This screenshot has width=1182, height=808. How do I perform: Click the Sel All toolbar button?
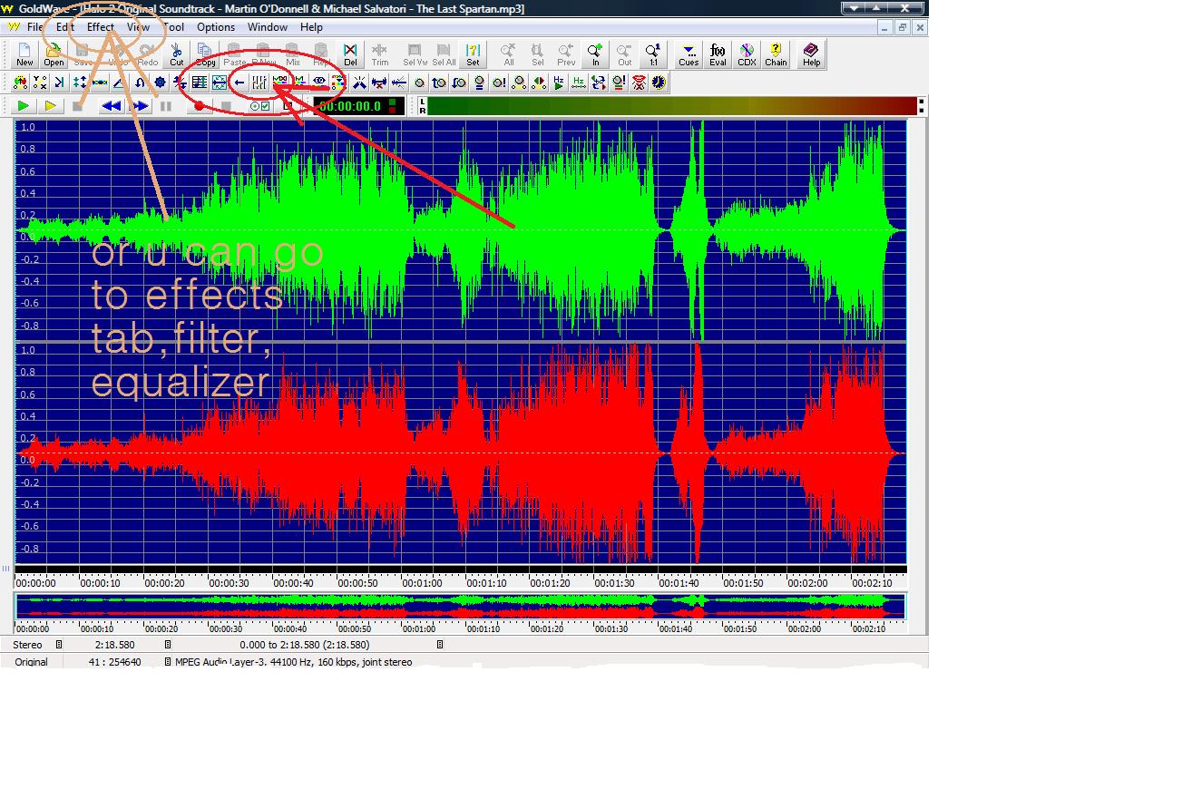[444, 55]
